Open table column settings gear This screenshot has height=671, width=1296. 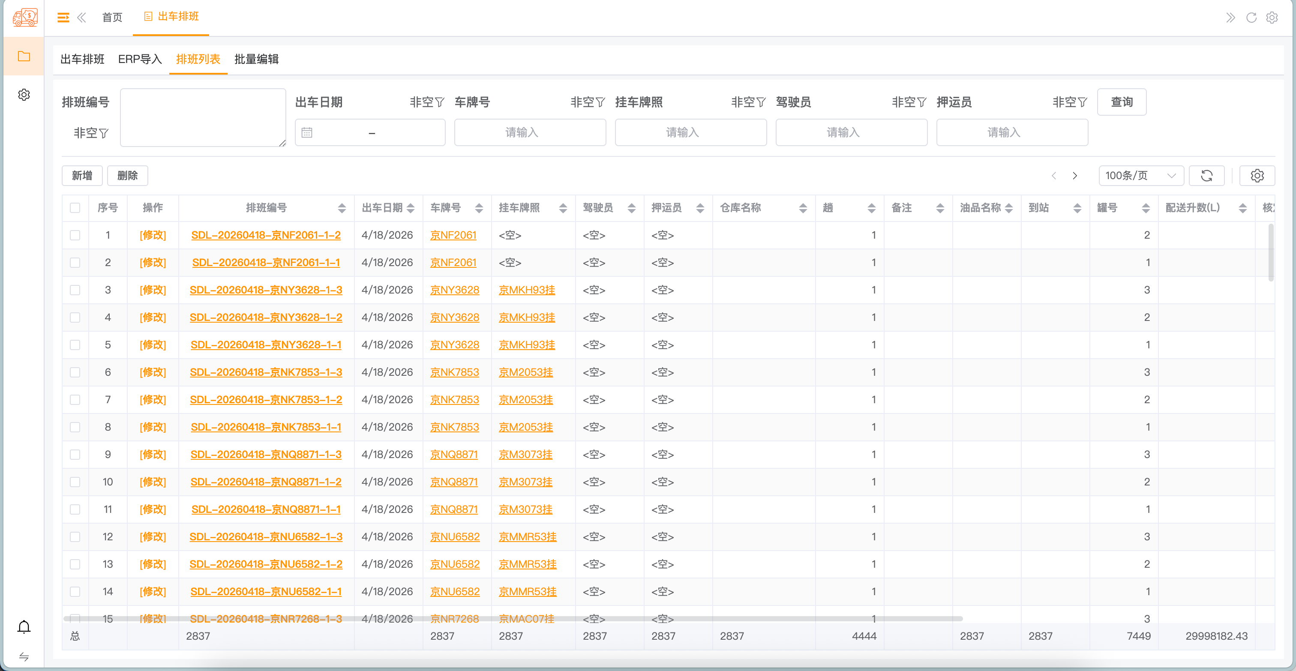click(1257, 176)
